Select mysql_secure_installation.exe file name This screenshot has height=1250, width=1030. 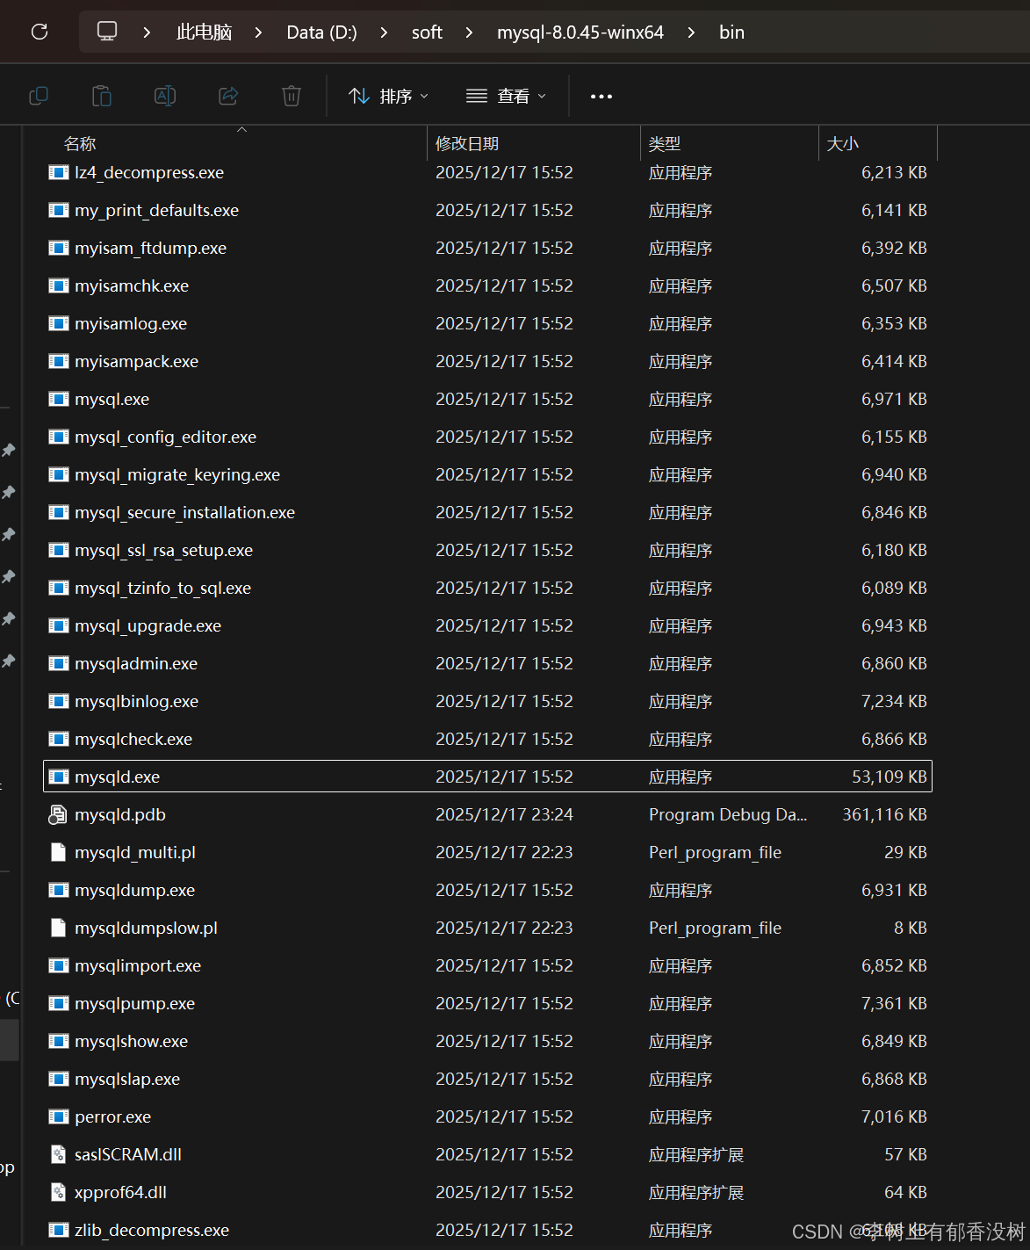click(184, 512)
